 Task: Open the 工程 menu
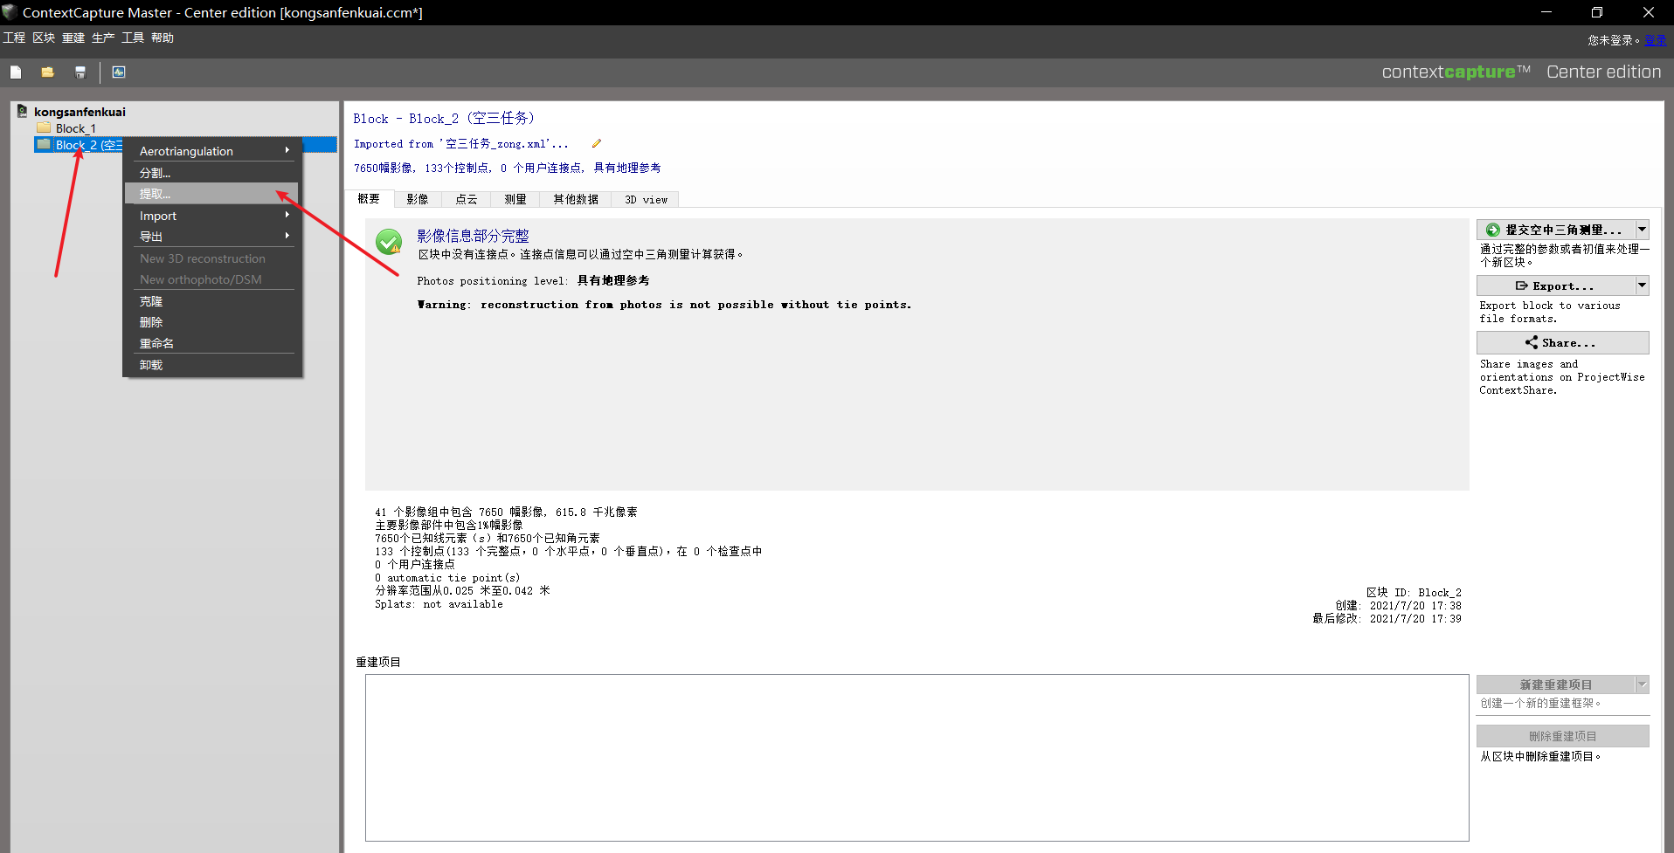[14, 38]
